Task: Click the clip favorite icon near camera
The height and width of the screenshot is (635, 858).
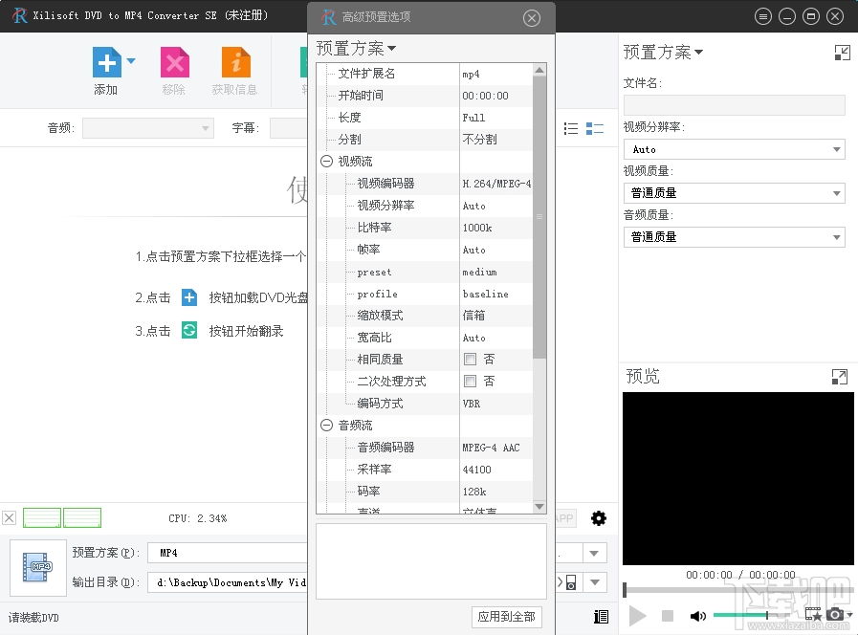Action: coord(813,614)
